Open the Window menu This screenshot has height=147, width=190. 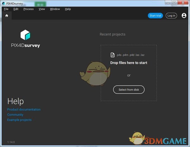[55, 9]
